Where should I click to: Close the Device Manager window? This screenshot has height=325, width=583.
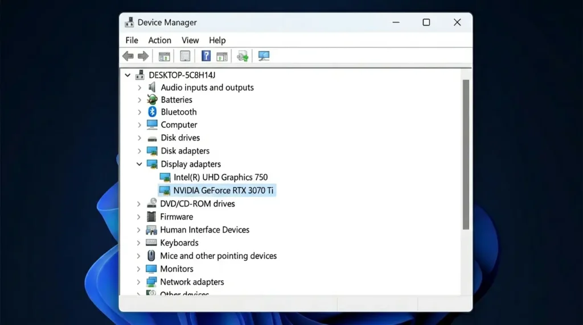click(457, 22)
